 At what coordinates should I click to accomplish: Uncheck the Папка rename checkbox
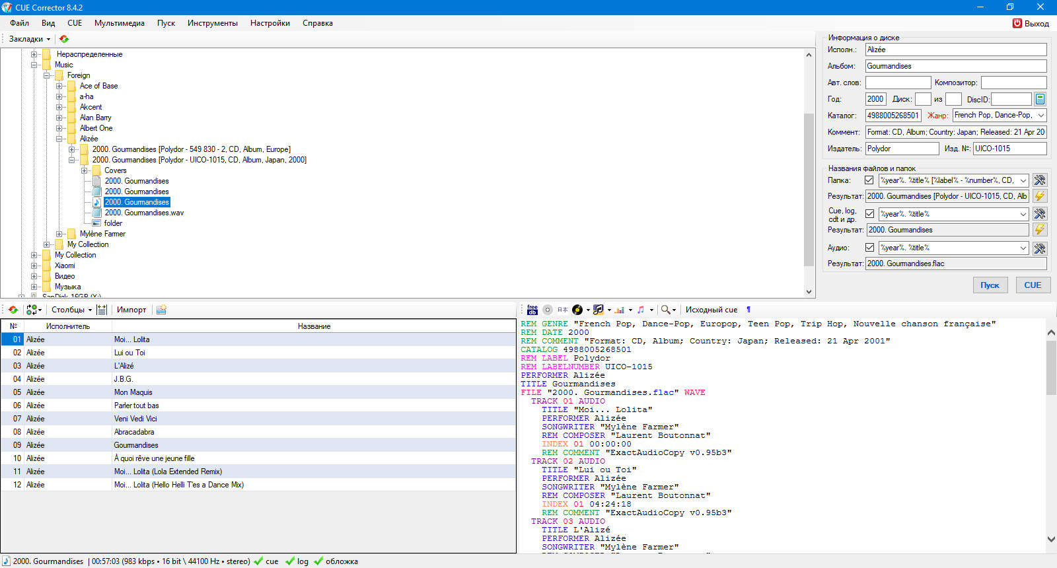pos(869,180)
